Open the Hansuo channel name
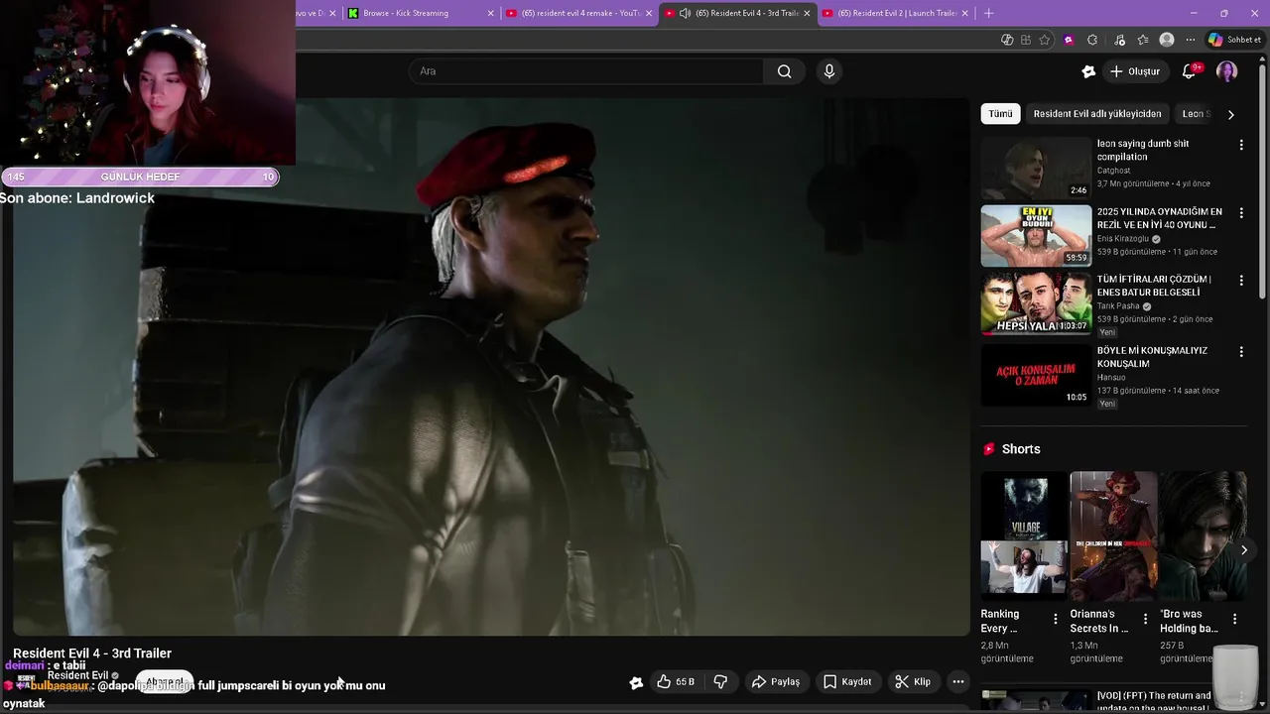 (1111, 377)
